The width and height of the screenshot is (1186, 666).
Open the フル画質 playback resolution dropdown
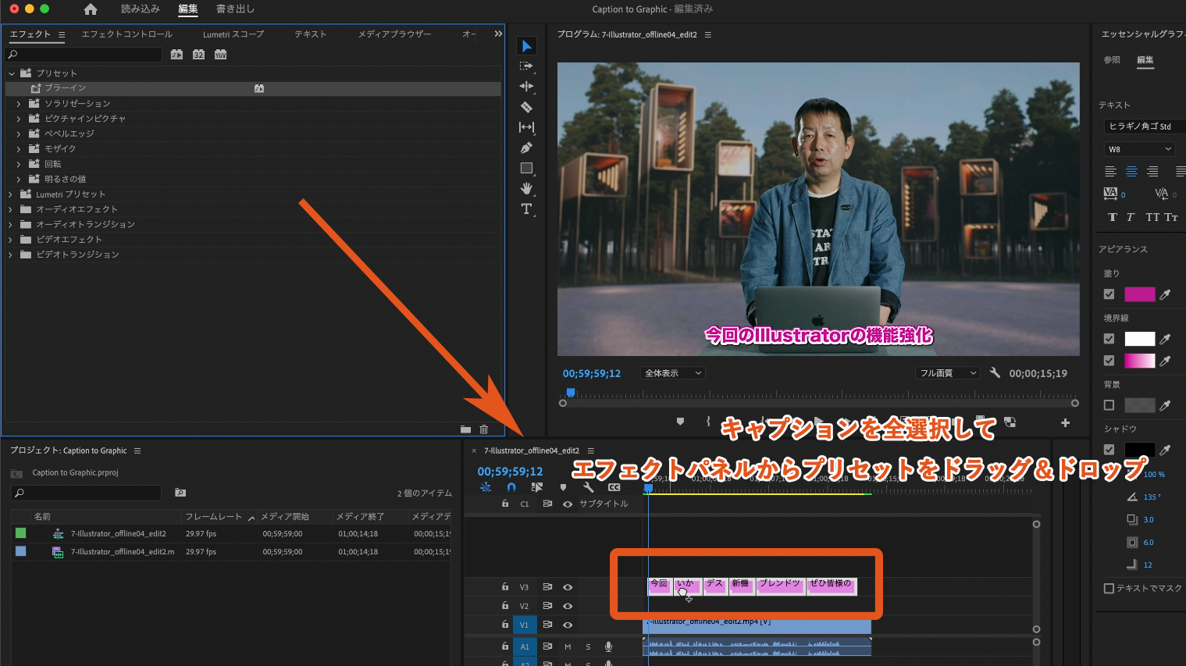tap(948, 373)
